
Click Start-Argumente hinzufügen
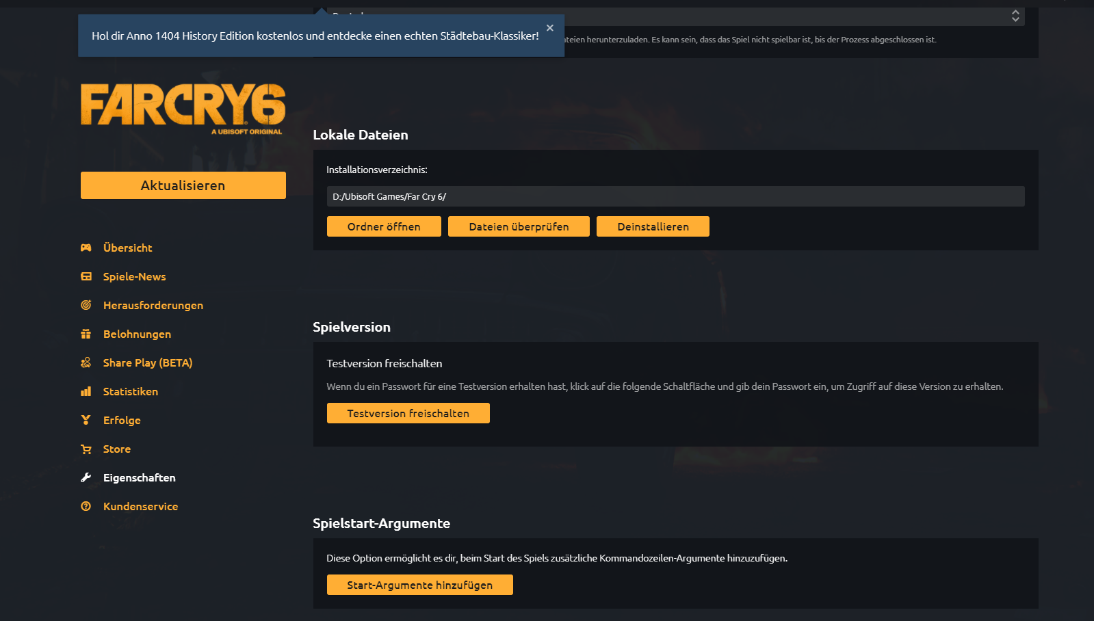click(420, 585)
